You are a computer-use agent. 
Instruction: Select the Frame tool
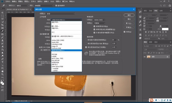[x=2, y=28]
